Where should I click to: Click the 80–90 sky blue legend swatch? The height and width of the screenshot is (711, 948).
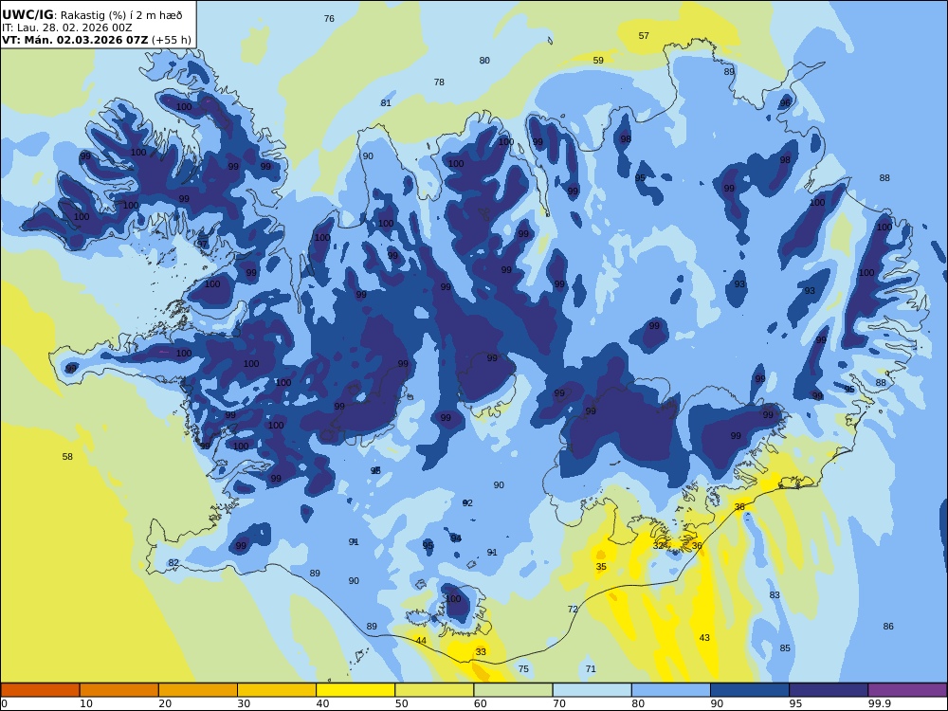point(671,690)
